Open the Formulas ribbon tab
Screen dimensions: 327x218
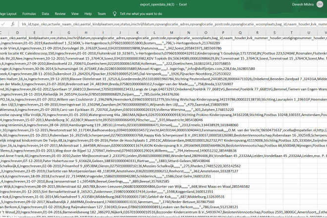pos(29,14)
